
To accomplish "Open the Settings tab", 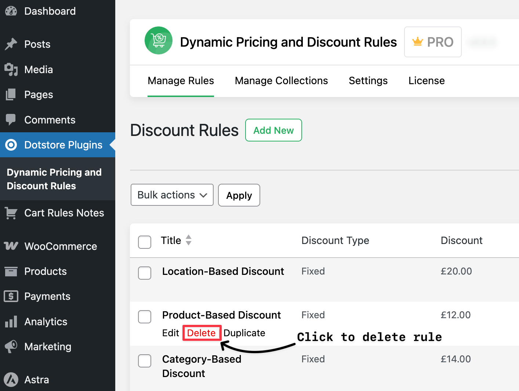I will pos(368,80).
